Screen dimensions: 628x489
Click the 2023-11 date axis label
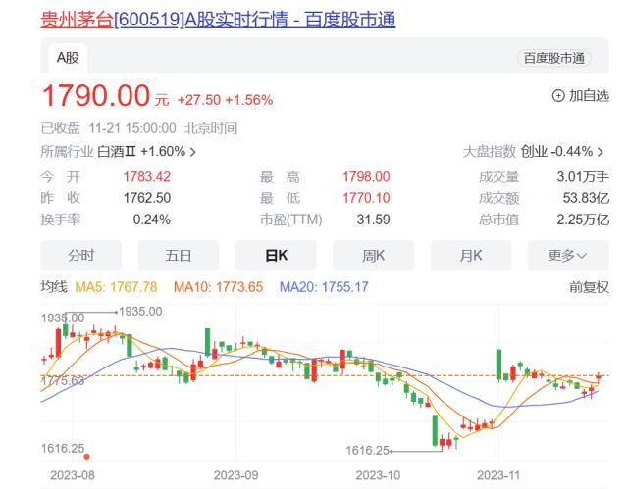click(x=498, y=475)
